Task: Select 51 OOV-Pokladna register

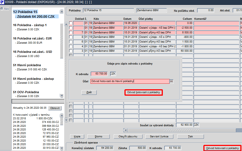Action: (26, 92)
